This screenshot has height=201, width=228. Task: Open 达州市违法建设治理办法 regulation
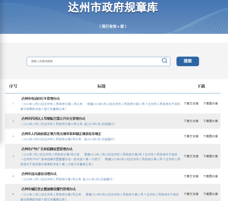[39, 174]
